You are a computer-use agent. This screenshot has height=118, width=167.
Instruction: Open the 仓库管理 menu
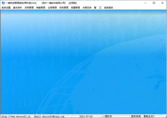tap(52, 8)
